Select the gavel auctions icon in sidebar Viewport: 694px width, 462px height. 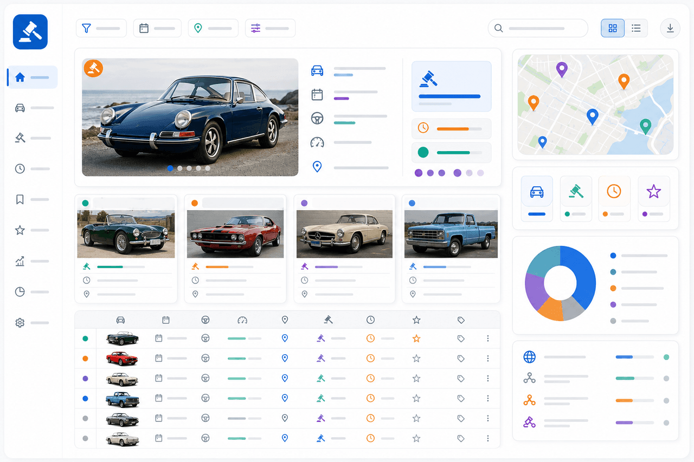pyautogui.click(x=20, y=138)
